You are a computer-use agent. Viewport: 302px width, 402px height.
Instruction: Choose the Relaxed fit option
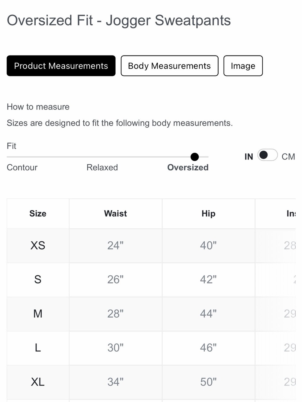pyautogui.click(x=102, y=167)
